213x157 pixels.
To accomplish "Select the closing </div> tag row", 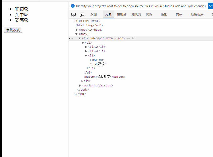I will tap(86, 81).
